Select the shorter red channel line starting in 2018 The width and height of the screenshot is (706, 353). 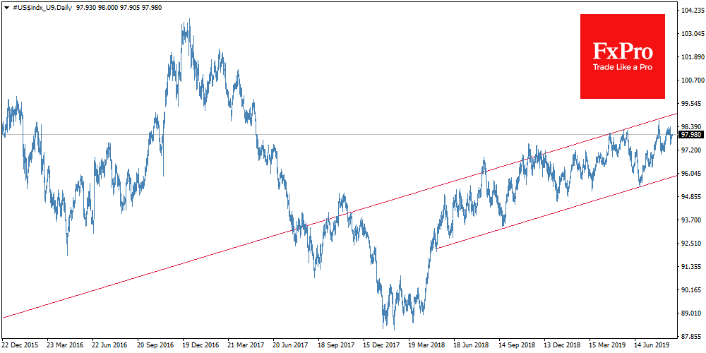click(551, 214)
